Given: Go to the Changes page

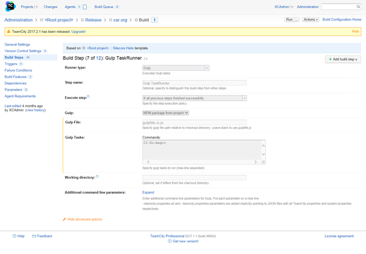Looking at the screenshot, I should [50, 7].
